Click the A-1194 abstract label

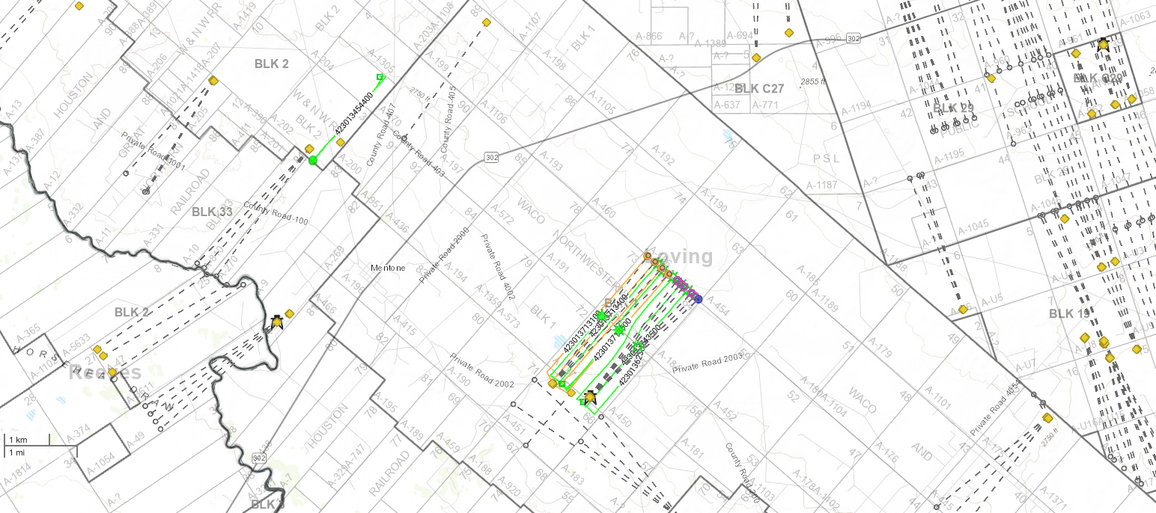tap(856, 108)
